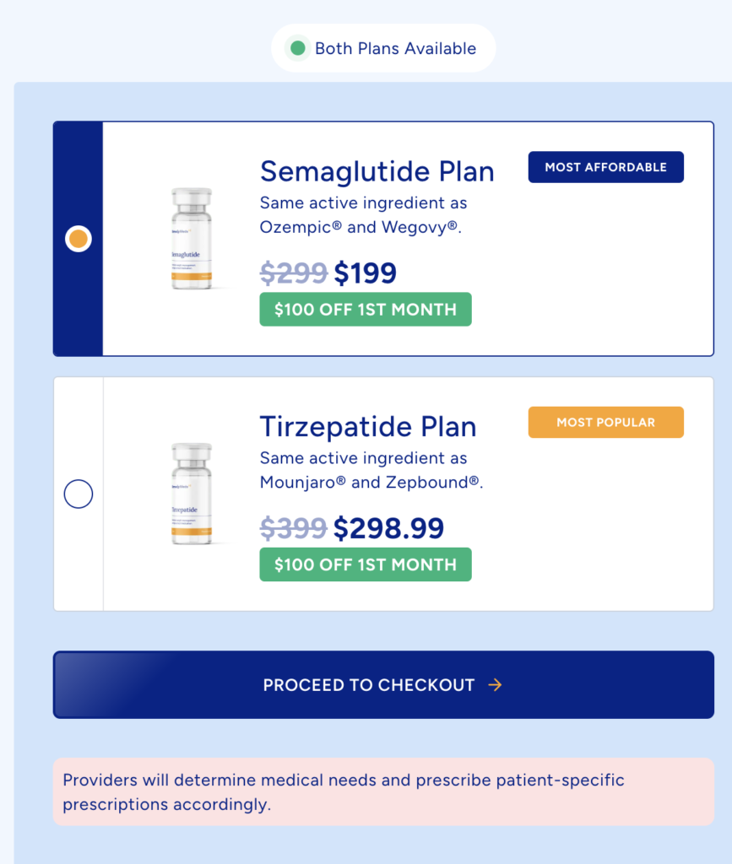Click the Tirzepatide vial image
This screenshot has width=732, height=864.
click(x=191, y=494)
